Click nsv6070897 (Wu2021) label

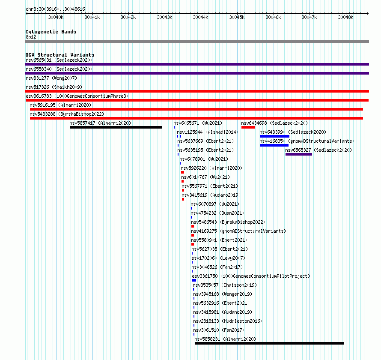tap(215, 204)
